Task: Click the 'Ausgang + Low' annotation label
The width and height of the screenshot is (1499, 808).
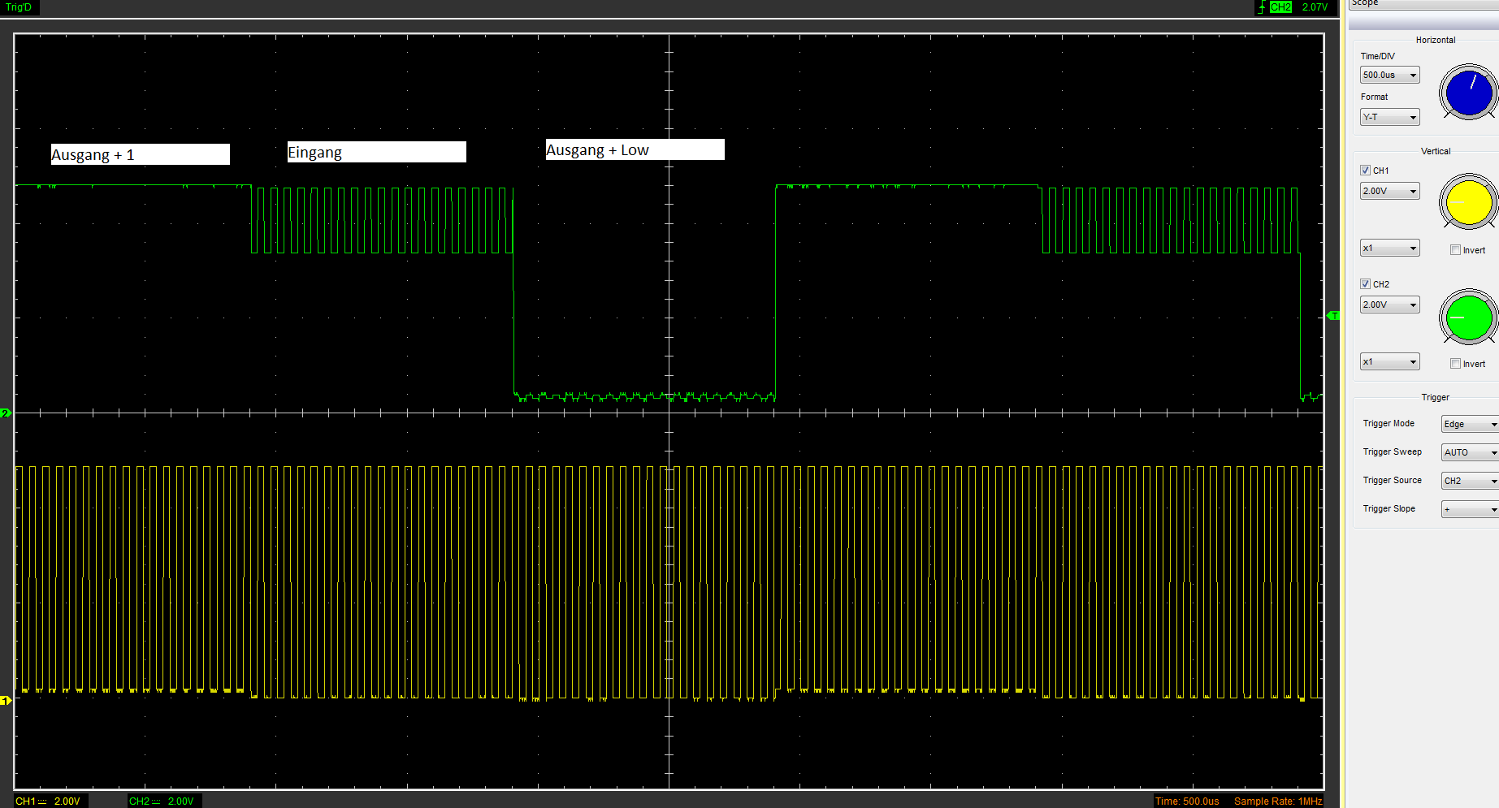Action: pyautogui.click(x=635, y=149)
